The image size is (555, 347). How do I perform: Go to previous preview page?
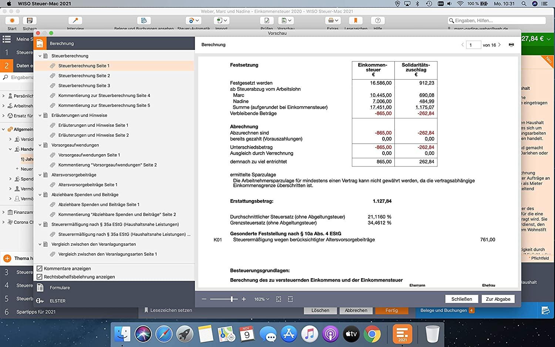point(462,45)
